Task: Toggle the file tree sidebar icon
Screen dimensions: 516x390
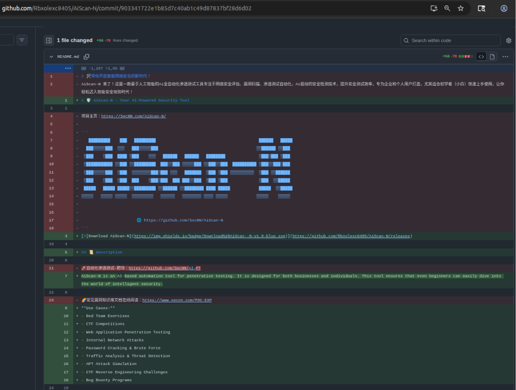Action: [49, 40]
